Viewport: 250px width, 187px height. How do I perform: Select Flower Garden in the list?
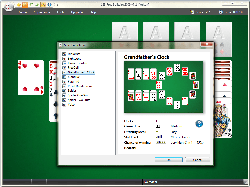click(77, 63)
